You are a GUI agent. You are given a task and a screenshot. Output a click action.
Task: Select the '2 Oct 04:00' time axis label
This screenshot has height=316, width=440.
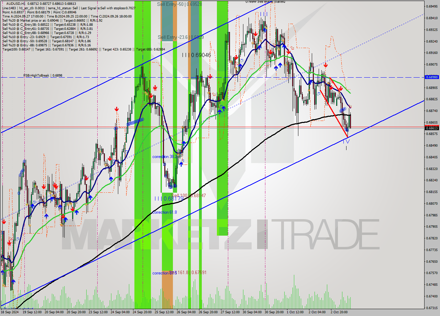point(317,312)
